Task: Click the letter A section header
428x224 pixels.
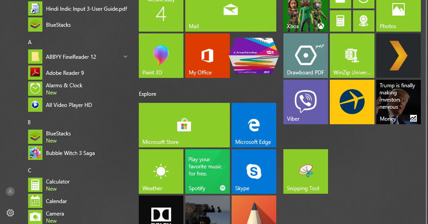Action: click(30, 42)
